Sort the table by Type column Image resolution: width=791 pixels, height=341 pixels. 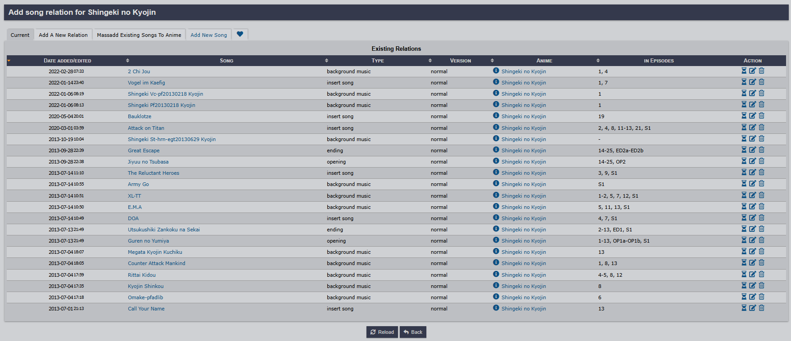click(x=377, y=61)
